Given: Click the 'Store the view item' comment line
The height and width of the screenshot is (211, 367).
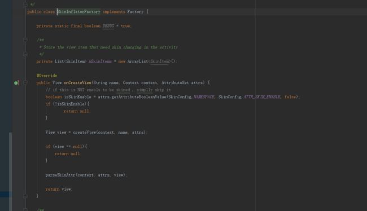Looking at the screenshot, I should pos(108,47).
